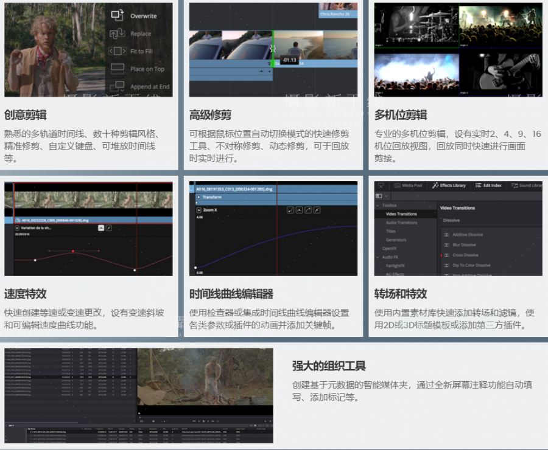
Task: Click the campfire viewer preview image
Action: (x=205, y=376)
